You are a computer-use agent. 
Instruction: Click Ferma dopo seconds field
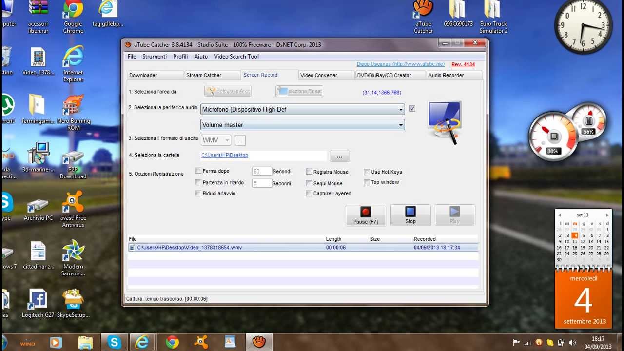click(x=262, y=171)
